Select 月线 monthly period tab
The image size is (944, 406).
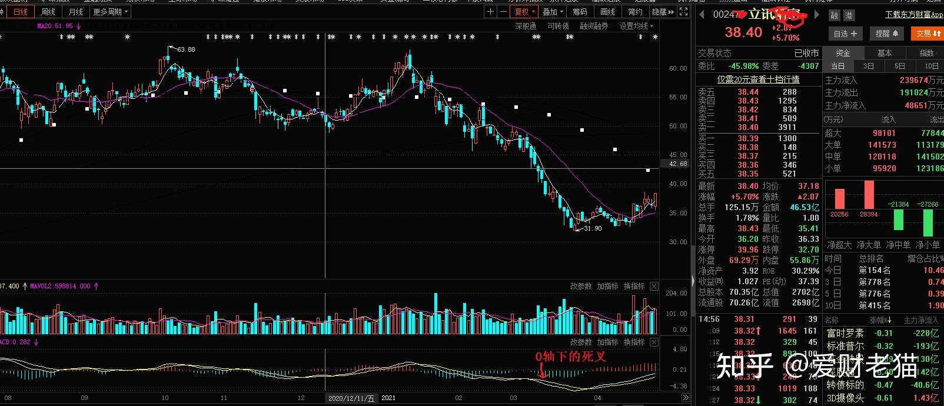click(75, 12)
